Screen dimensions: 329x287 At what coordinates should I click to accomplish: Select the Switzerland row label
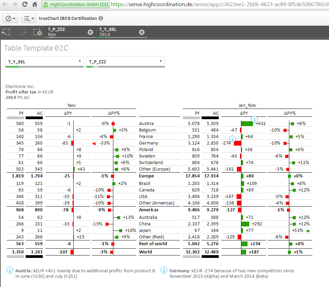point(151,162)
